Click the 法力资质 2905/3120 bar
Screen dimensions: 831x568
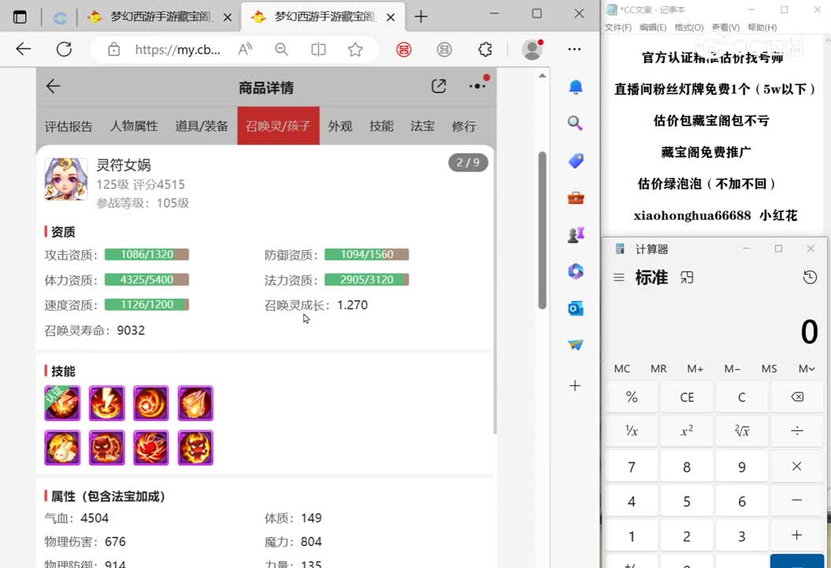point(367,279)
